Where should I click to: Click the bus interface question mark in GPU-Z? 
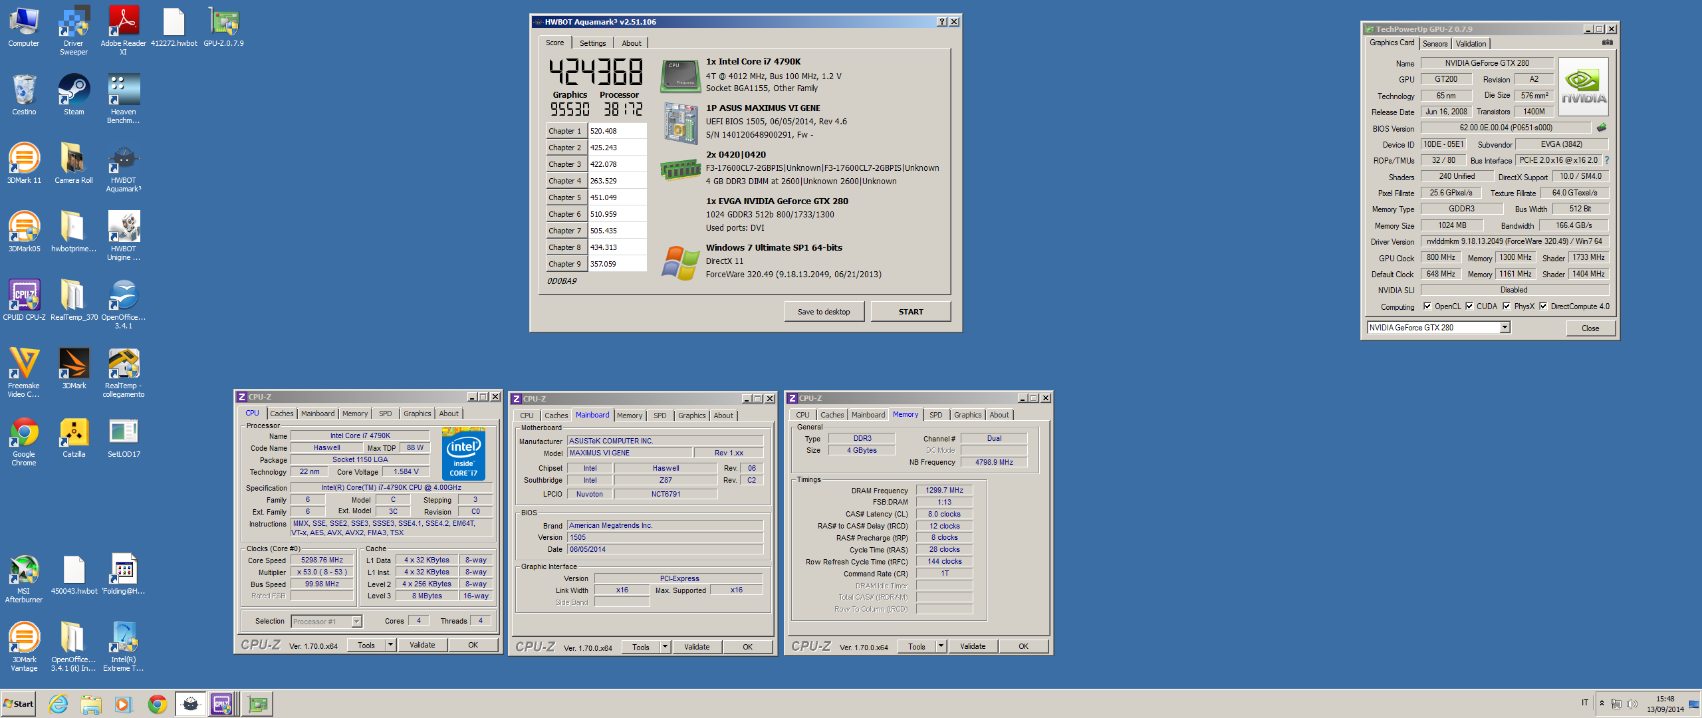pos(1606,160)
